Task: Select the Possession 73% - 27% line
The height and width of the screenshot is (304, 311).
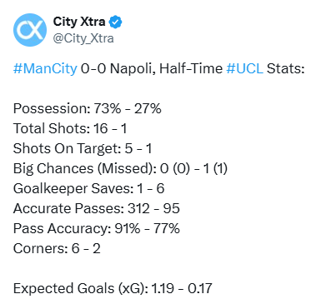Action: tap(88, 108)
